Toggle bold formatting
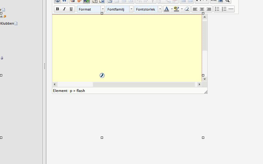The image size is (263, 164). point(57,9)
